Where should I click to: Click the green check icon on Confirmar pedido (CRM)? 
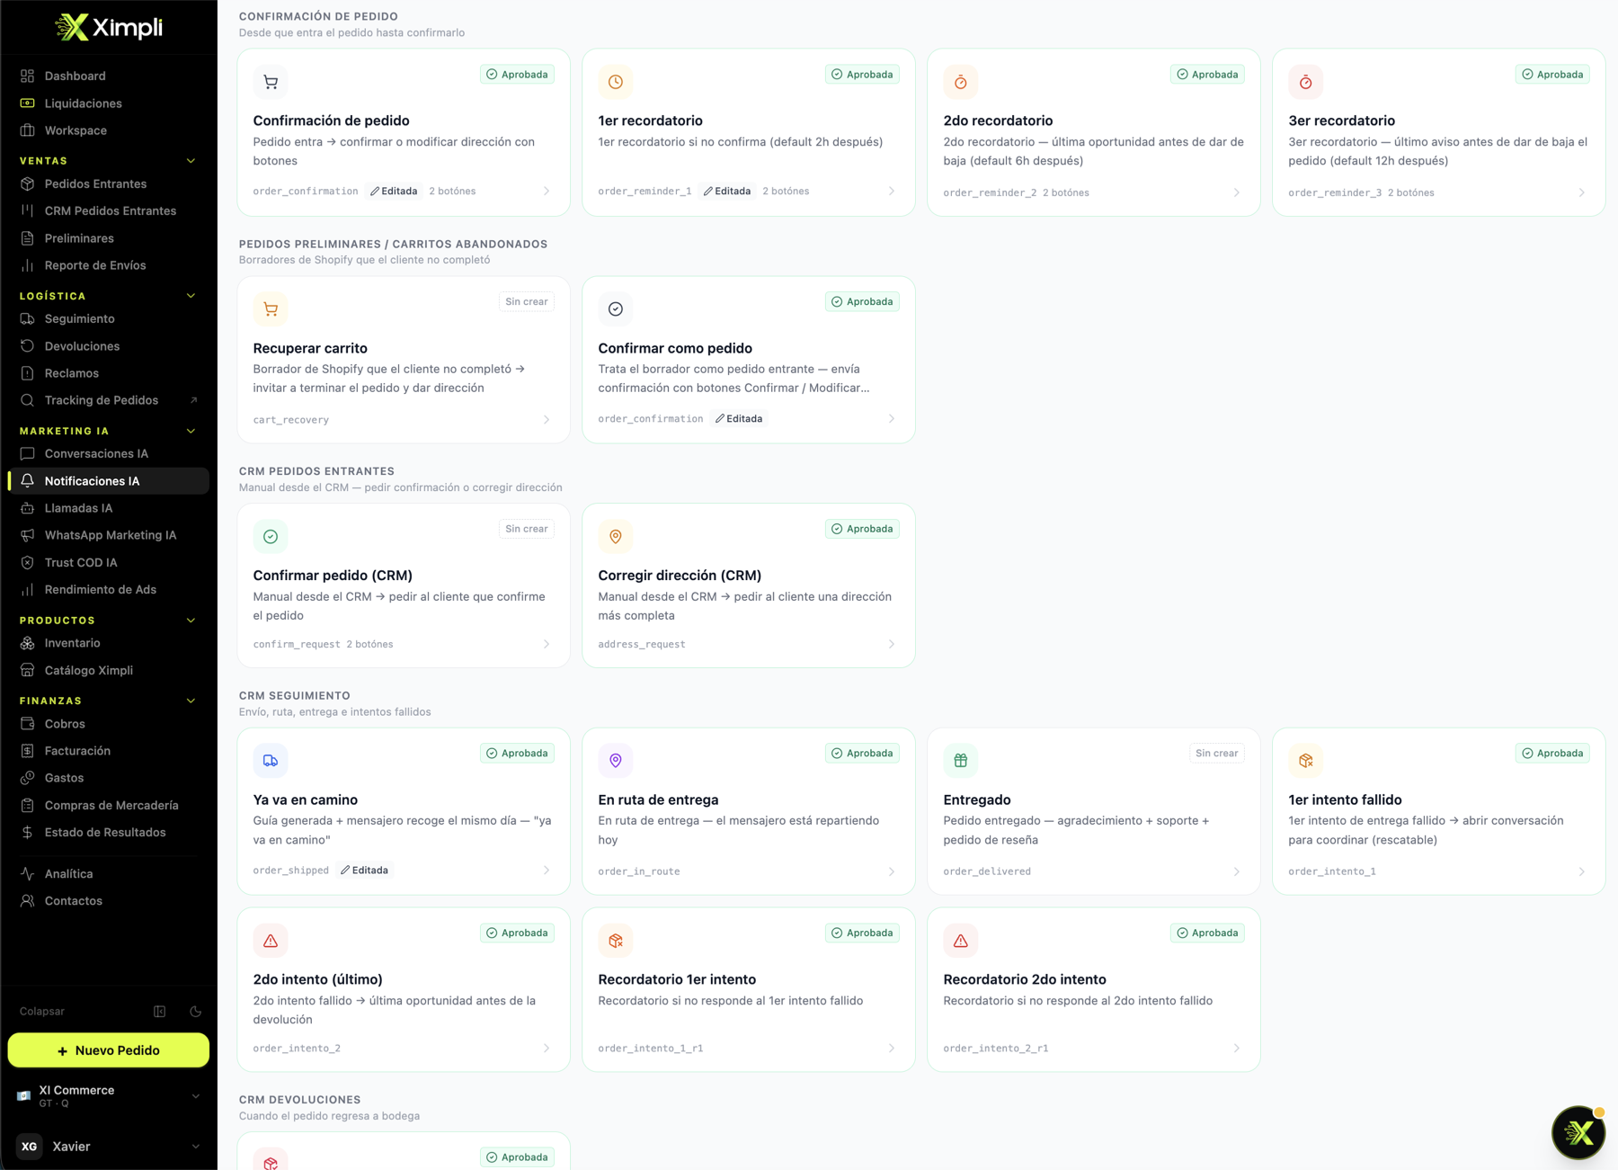point(271,537)
